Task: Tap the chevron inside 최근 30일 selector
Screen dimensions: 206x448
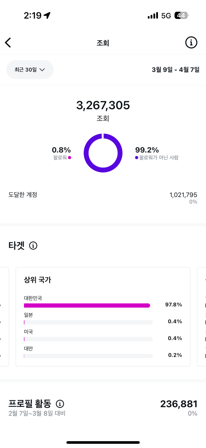Action: tap(42, 70)
